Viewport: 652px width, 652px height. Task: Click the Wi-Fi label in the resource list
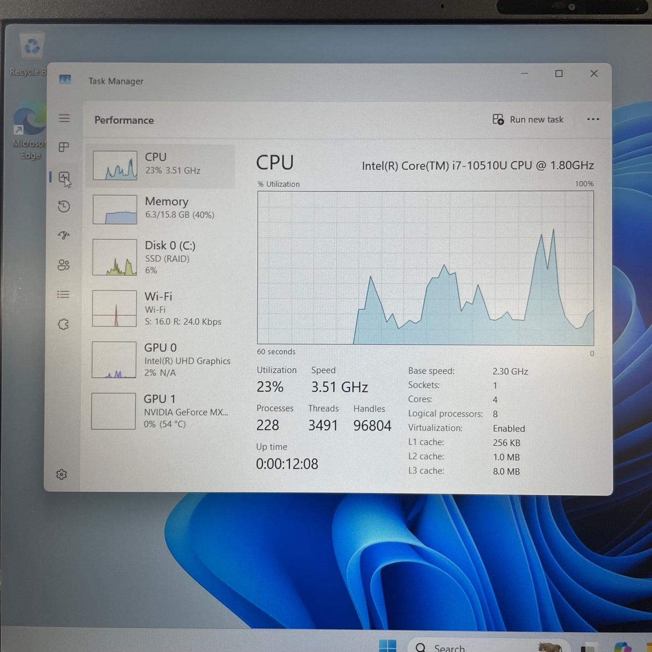(x=158, y=296)
